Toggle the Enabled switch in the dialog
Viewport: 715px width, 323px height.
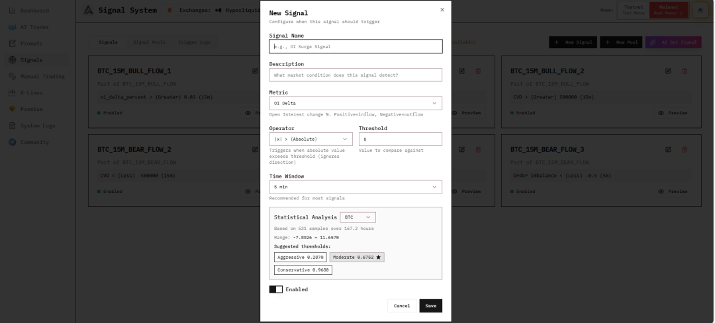click(276, 289)
